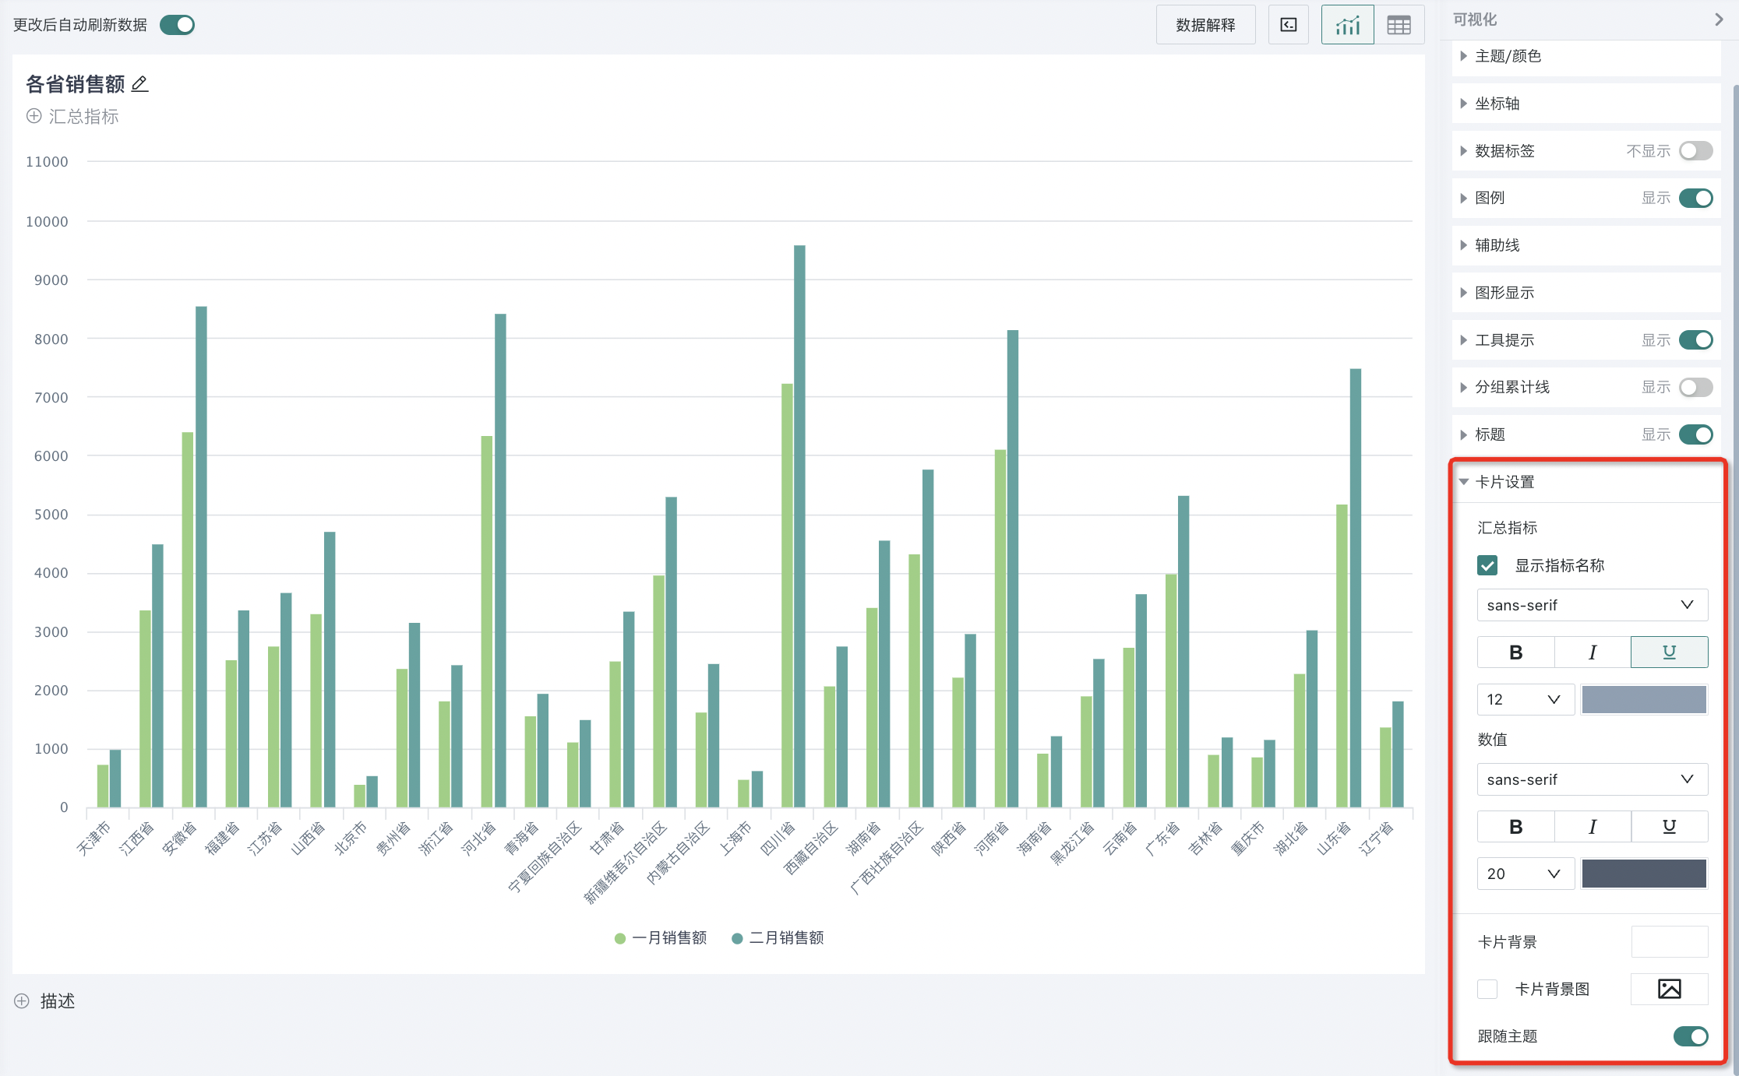
Task: Collapse the 可视化 panel with the arrow
Action: pos(1718,19)
